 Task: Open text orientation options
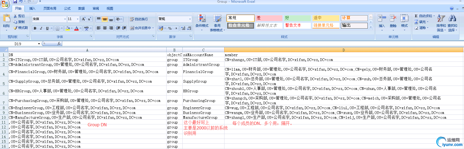tap(119, 19)
